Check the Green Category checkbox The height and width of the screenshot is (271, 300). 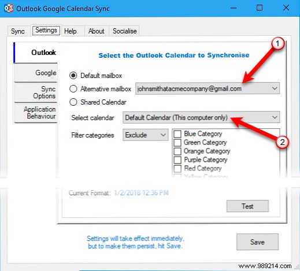177,143
